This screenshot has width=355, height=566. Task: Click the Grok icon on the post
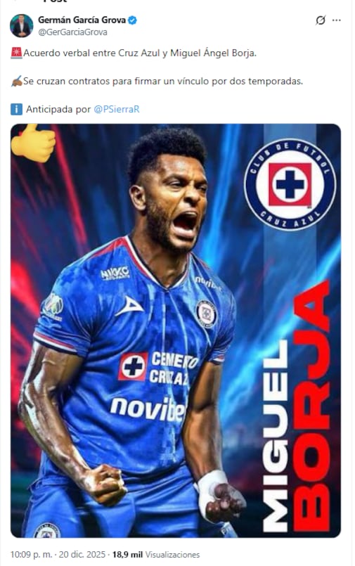(320, 20)
